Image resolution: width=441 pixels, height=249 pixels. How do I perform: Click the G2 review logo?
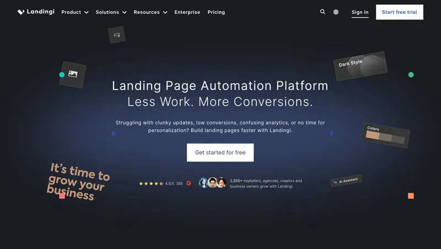[x=189, y=183]
